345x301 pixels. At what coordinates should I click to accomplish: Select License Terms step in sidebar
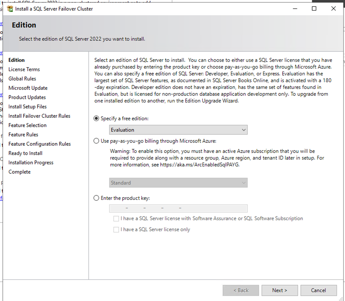(24, 69)
